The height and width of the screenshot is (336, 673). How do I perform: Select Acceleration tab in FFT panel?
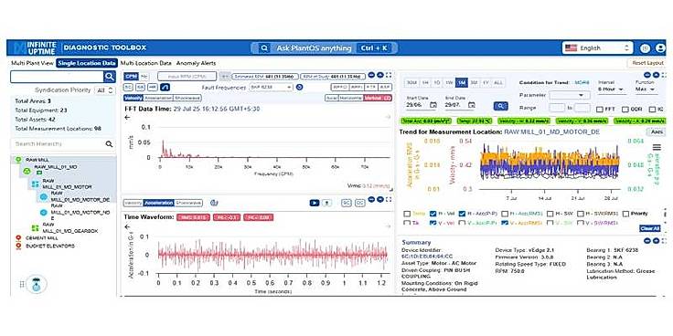point(159,98)
